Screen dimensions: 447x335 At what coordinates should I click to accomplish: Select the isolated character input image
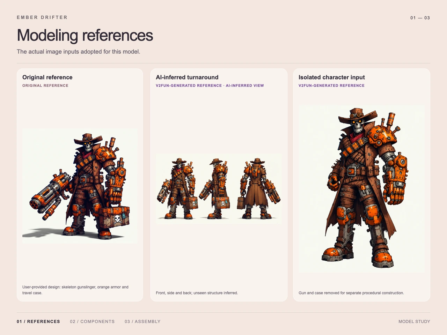coord(361,188)
